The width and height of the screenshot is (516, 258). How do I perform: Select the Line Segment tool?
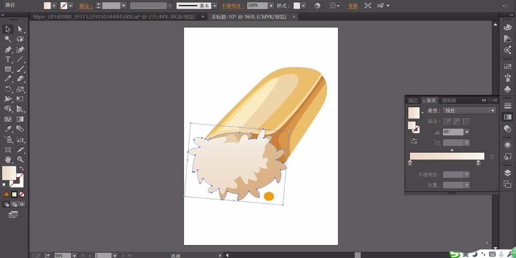click(x=20, y=59)
